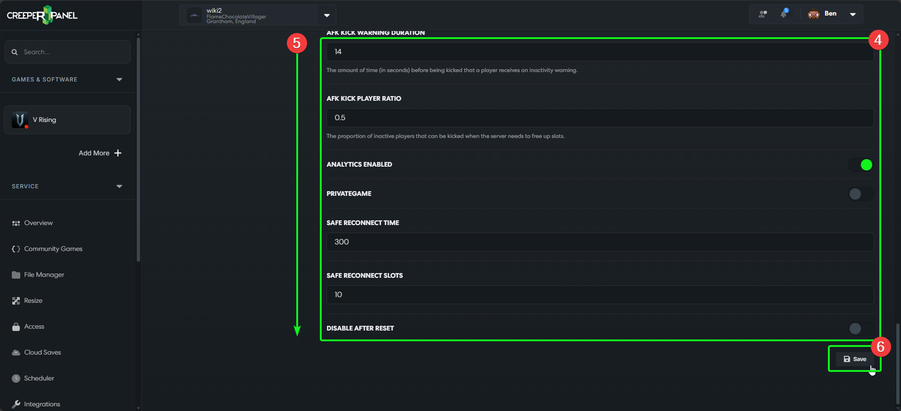This screenshot has width=901, height=411.
Task: Open the Ben account menu
Action: pos(853,14)
